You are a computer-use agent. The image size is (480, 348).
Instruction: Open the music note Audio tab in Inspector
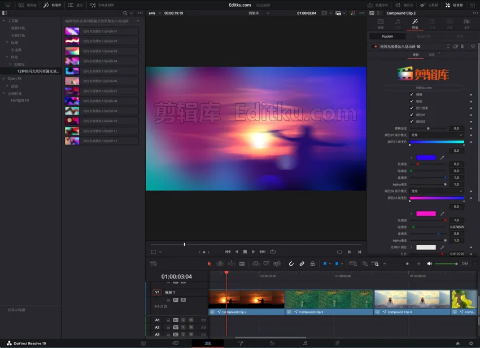point(398,24)
